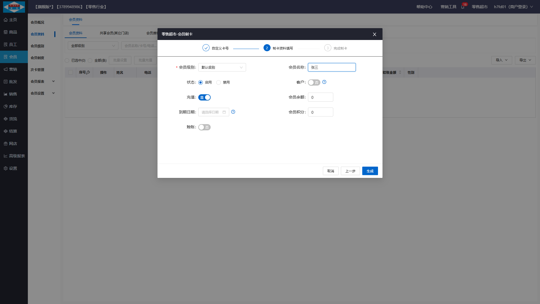540x304 pixels.
Task: Click the 生成 button
Action: (x=370, y=171)
